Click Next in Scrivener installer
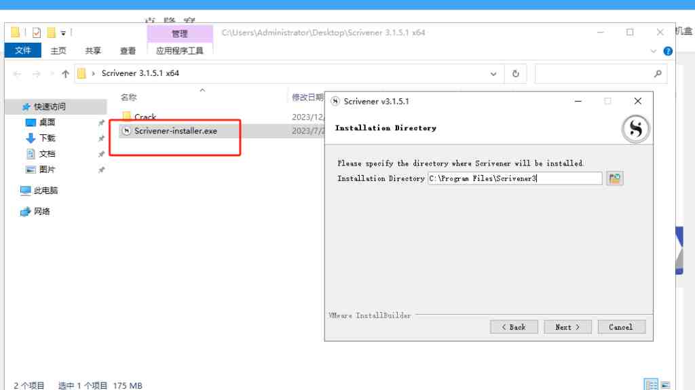The height and width of the screenshot is (390, 695). (567, 327)
